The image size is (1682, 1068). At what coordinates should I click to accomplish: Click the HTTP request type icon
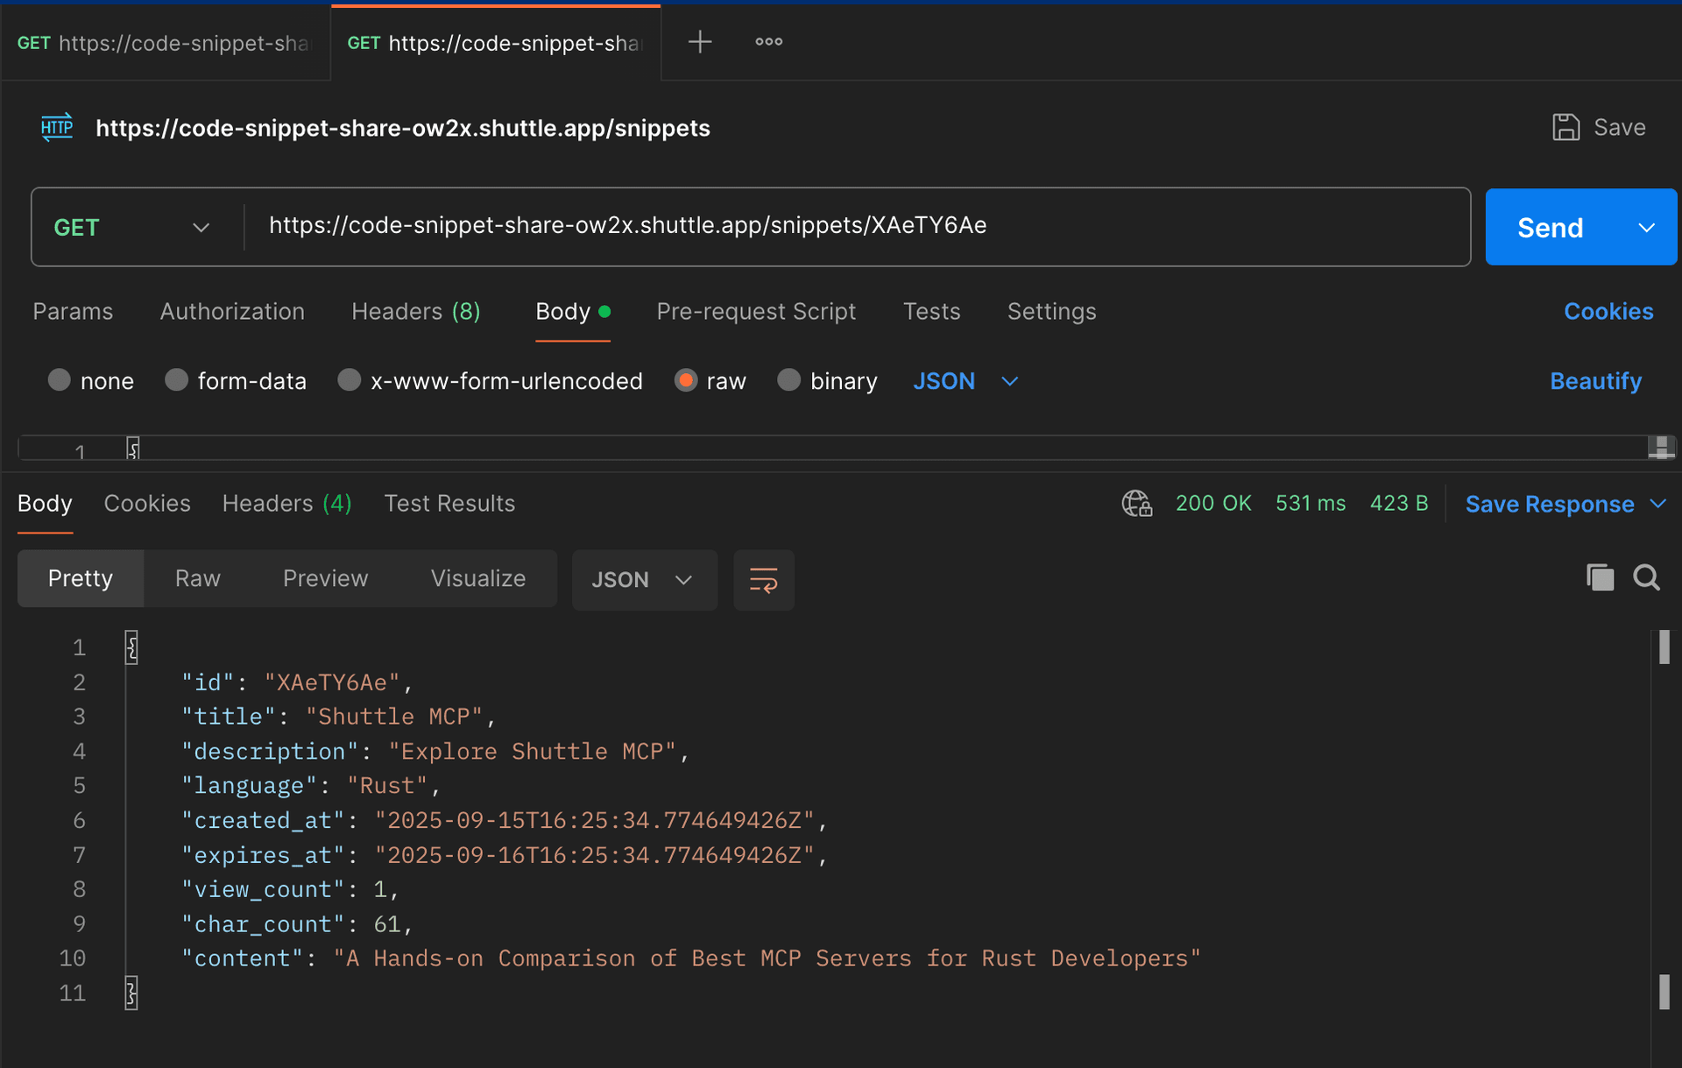pyautogui.click(x=57, y=127)
